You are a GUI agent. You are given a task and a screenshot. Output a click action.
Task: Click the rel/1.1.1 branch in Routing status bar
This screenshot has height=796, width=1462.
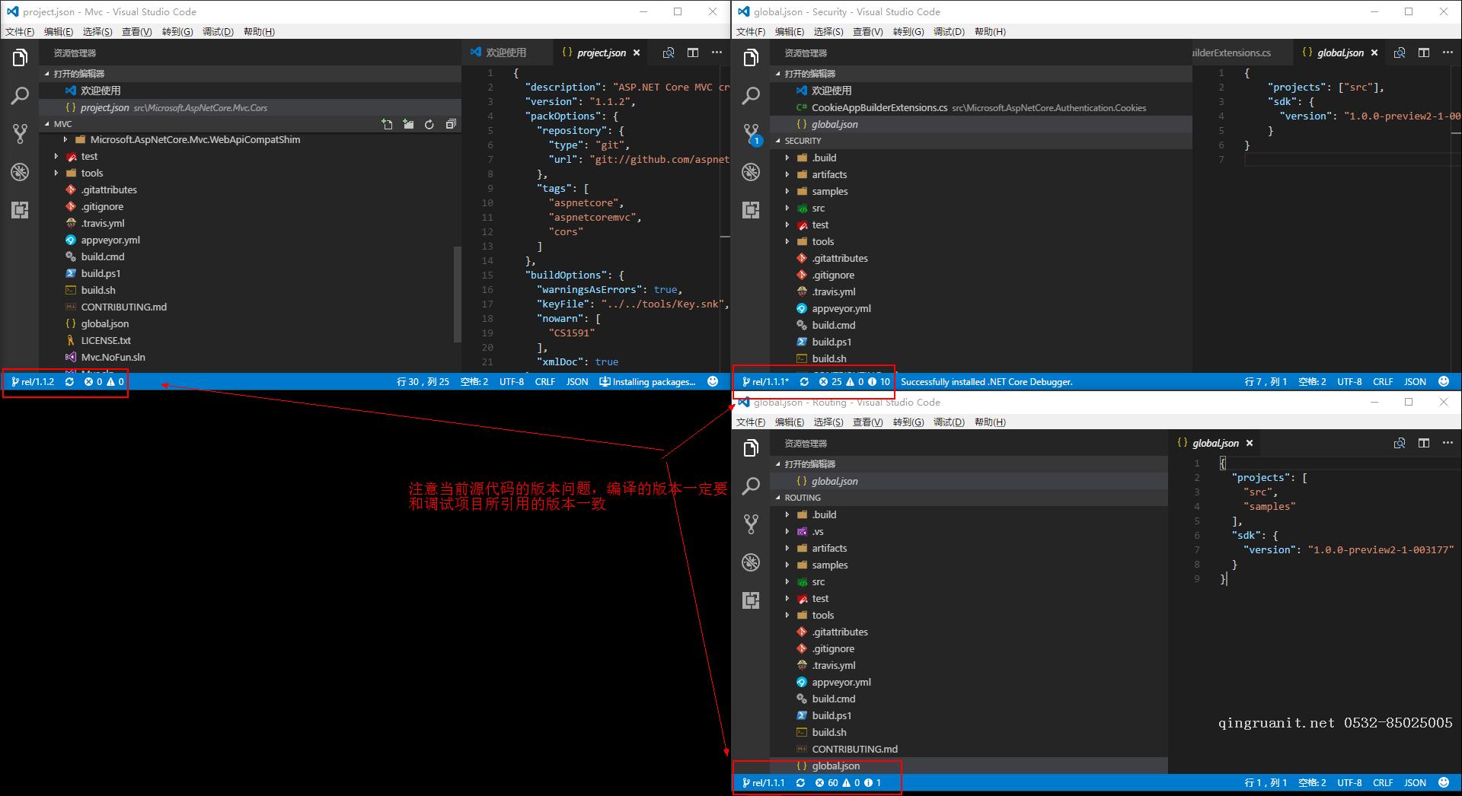coord(764,782)
